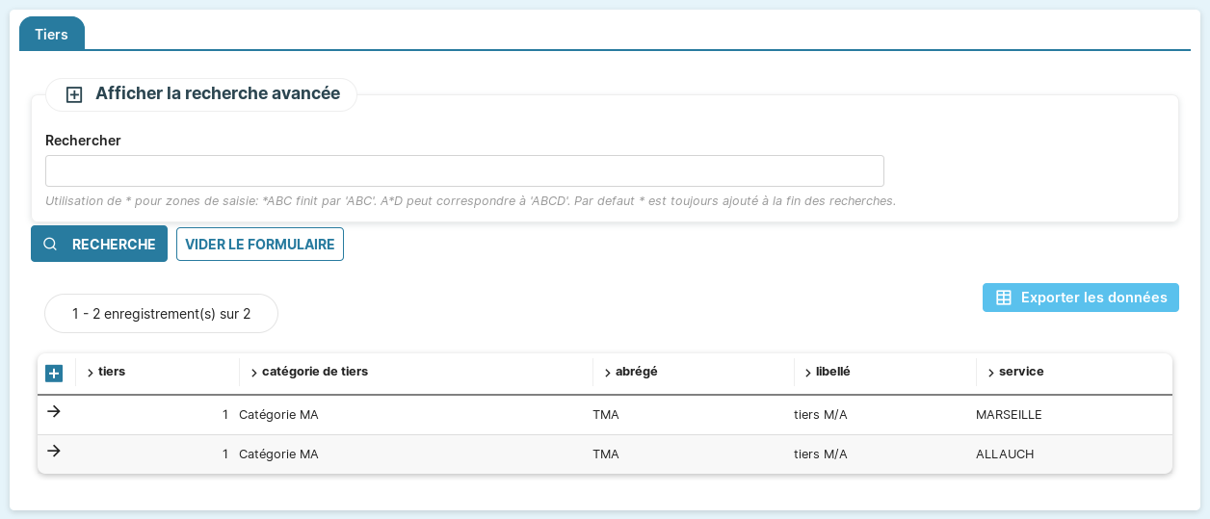Click magnifier icon on Recherche button
The height and width of the screenshot is (519, 1210).
tap(50, 245)
